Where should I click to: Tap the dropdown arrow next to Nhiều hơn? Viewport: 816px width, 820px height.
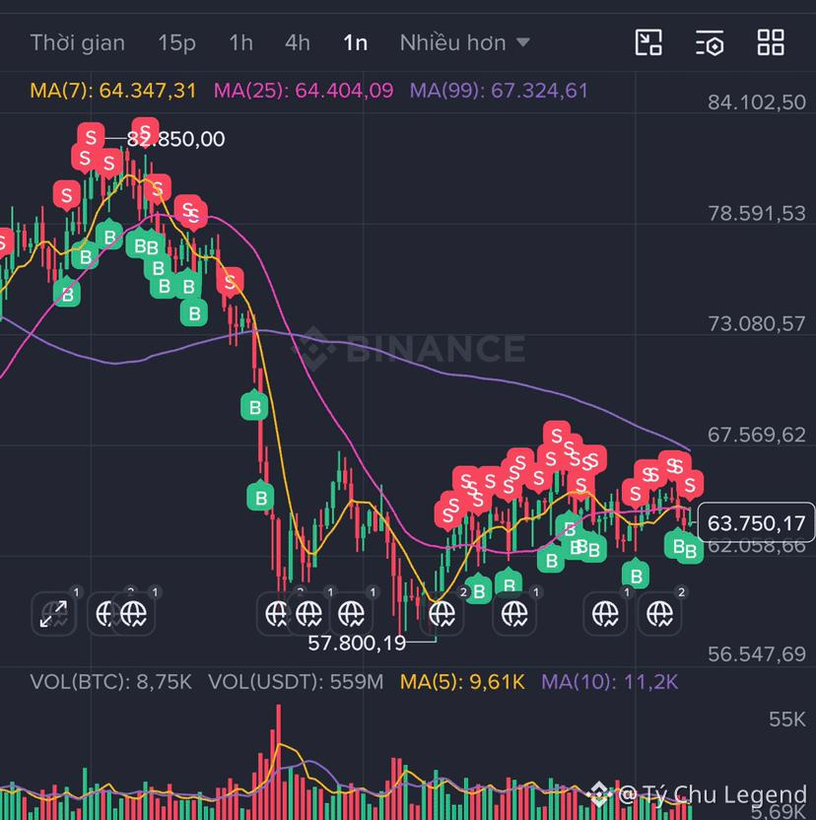pos(523,42)
